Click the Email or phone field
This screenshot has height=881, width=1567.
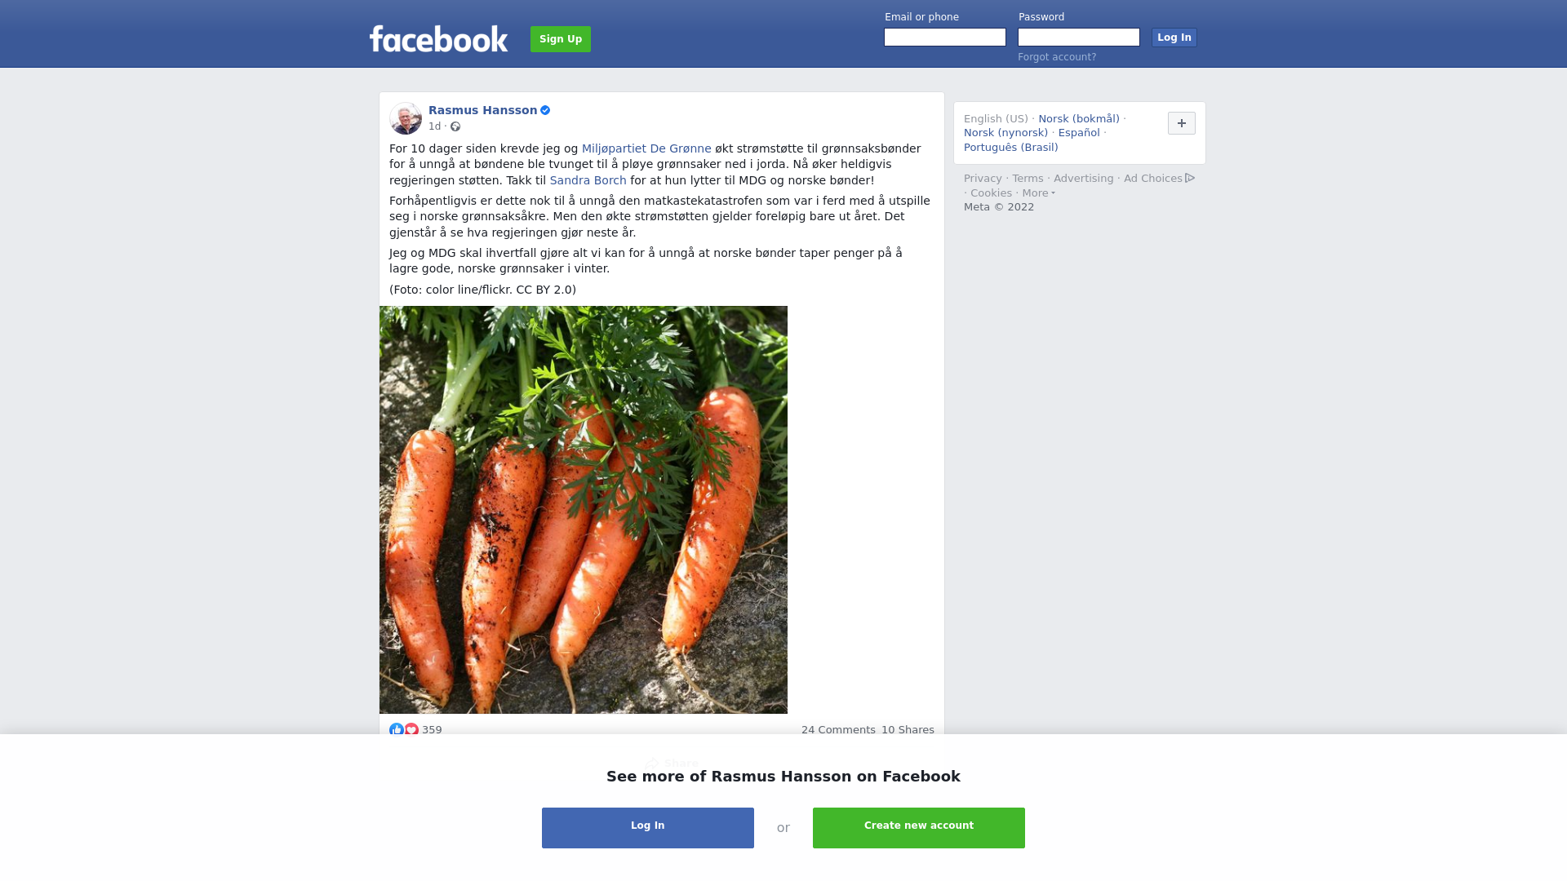(x=945, y=38)
